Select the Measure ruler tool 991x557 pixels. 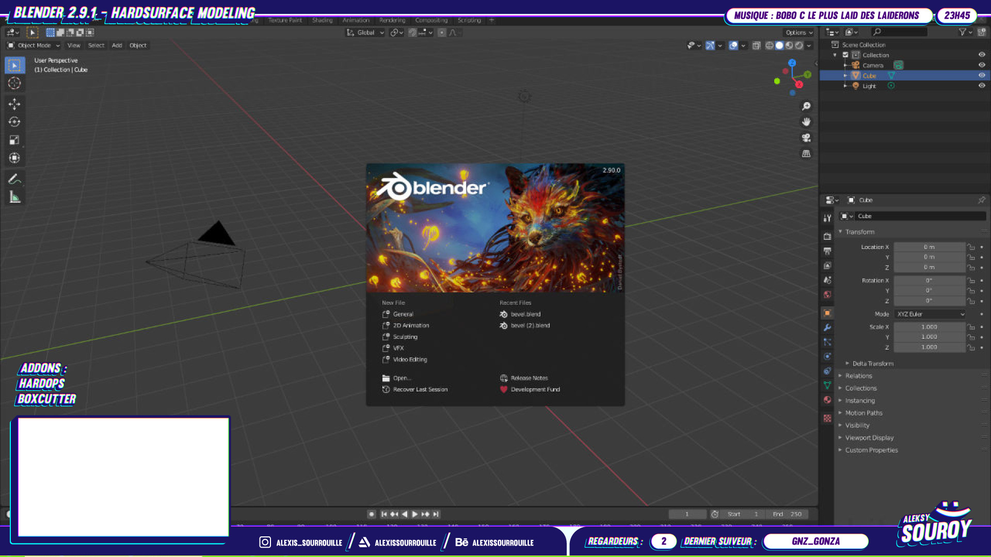pyautogui.click(x=14, y=197)
